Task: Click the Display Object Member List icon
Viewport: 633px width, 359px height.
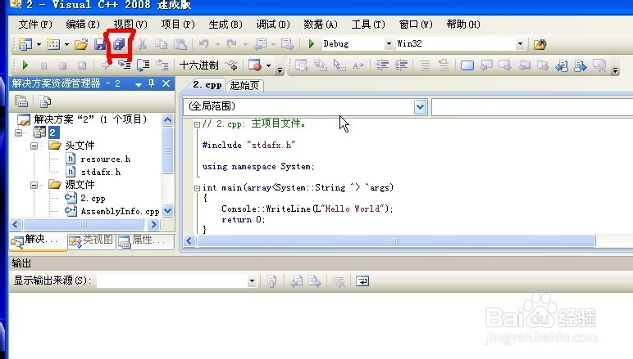Action: tap(301, 65)
